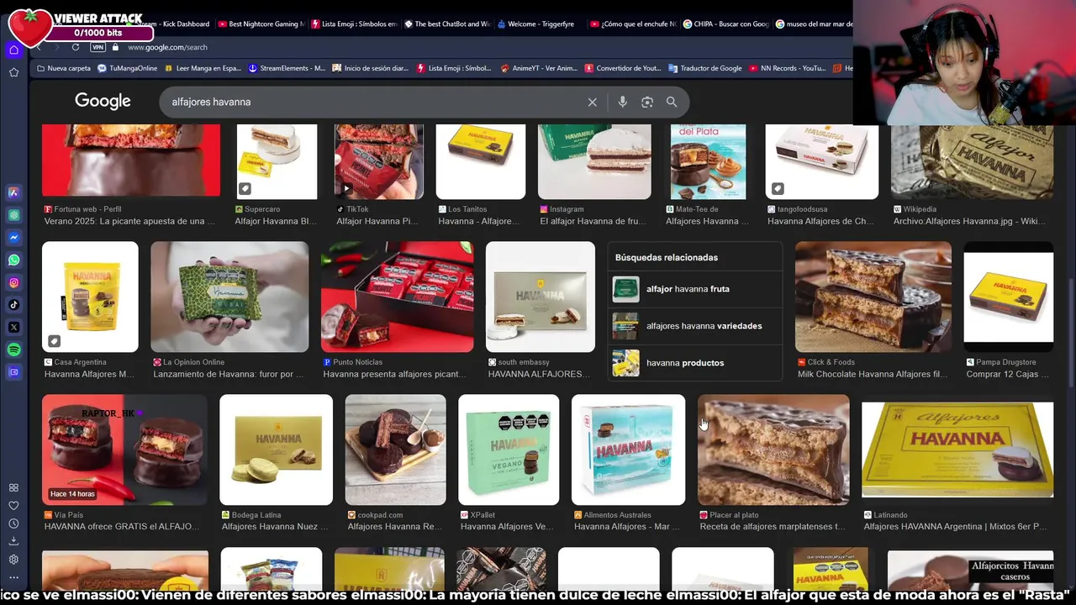
Task: Open the Nueva carpeta bookmarks folder
Action: 63,68
